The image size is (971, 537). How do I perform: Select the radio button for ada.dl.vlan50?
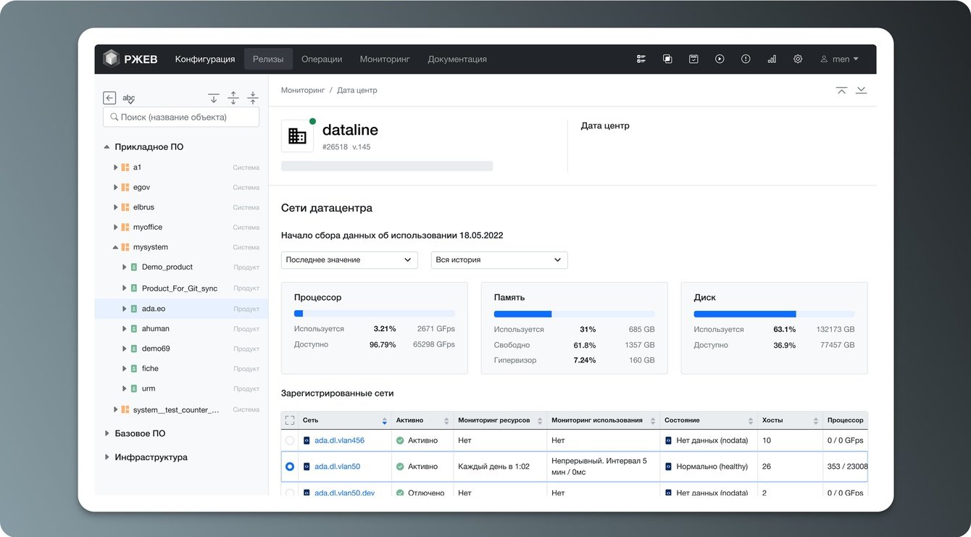290,467
